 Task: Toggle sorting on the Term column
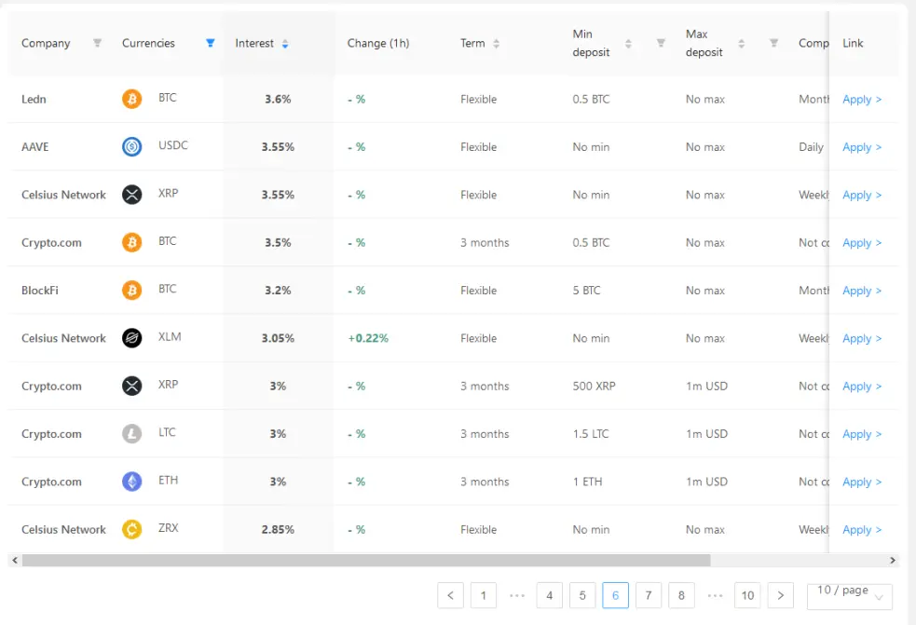(x=496, y=44)
